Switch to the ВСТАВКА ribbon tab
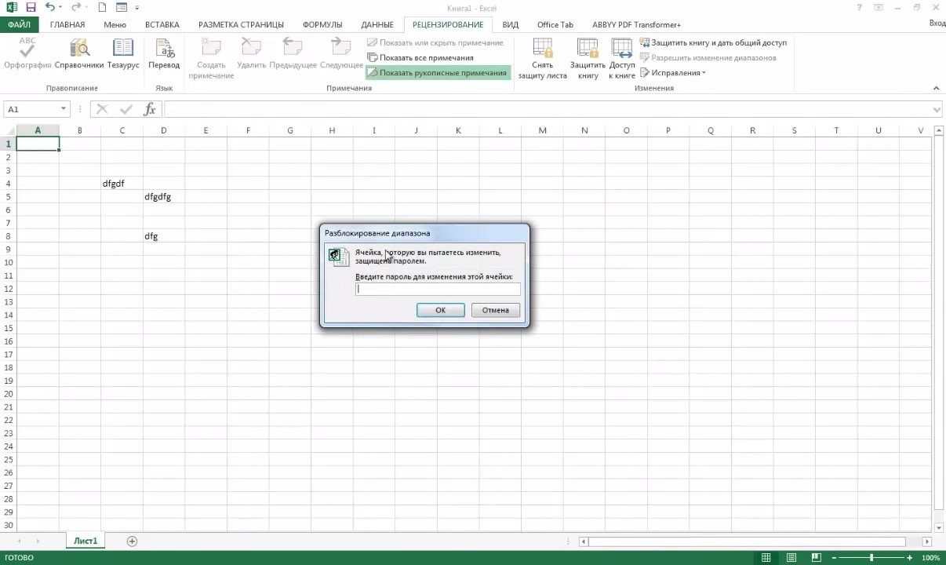 (x=162, y=24)
